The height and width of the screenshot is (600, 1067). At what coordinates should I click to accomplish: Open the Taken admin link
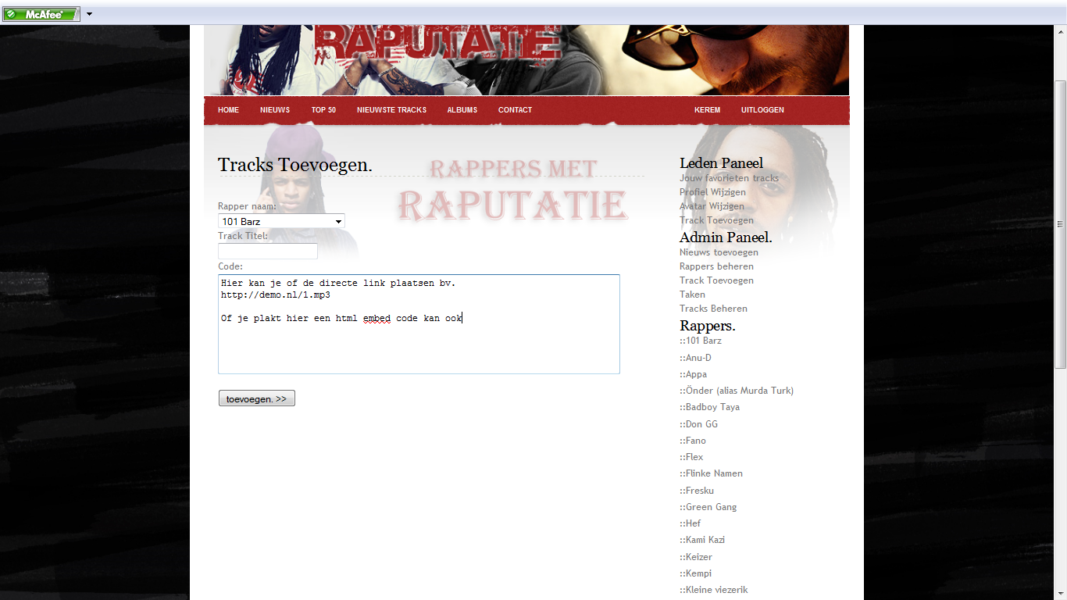pyautogui.click(x=692, y=295)
